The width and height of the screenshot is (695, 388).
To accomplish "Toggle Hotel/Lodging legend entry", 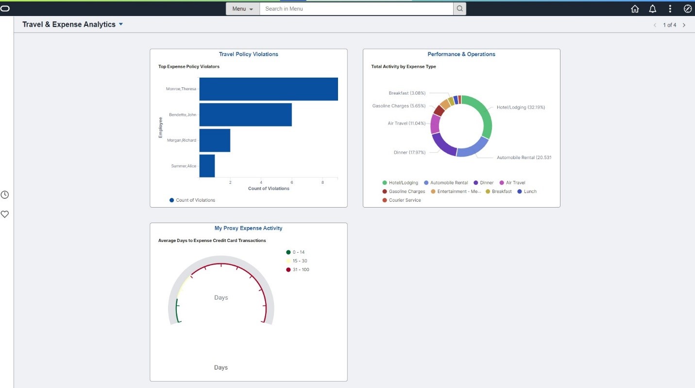I will pos(400,183).
